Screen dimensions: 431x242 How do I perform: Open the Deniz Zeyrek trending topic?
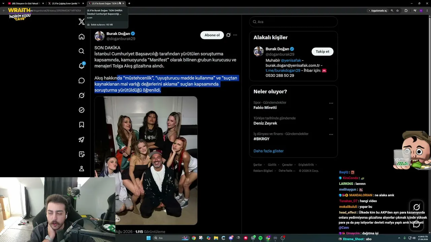[265, 123]
